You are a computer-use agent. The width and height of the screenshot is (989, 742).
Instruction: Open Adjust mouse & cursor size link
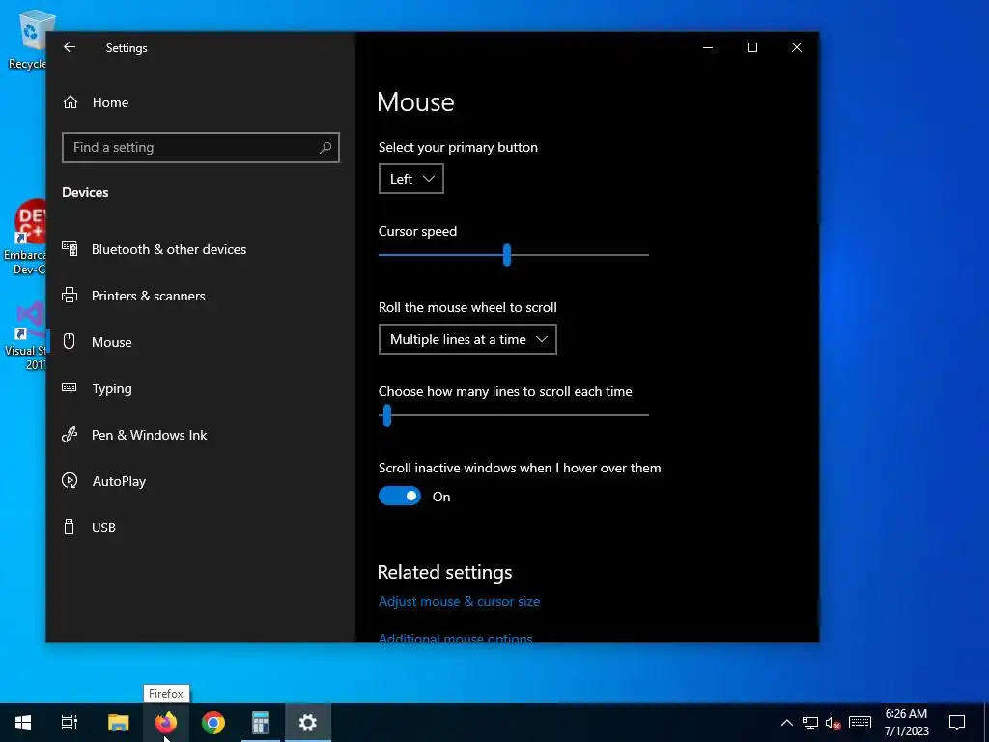click(459, 601)
